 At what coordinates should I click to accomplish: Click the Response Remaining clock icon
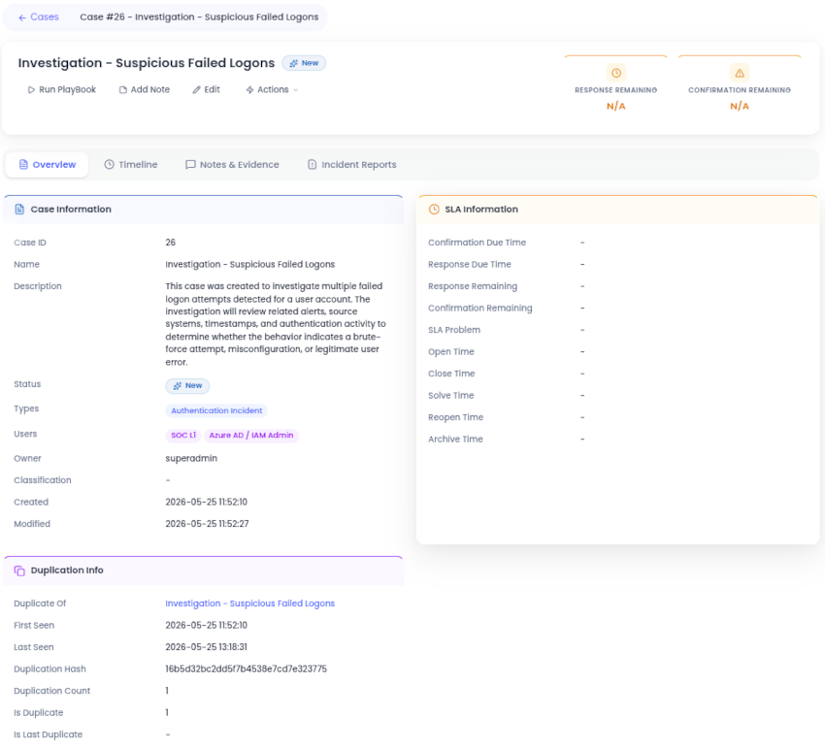pyautogui.click(x=616, y=73)
